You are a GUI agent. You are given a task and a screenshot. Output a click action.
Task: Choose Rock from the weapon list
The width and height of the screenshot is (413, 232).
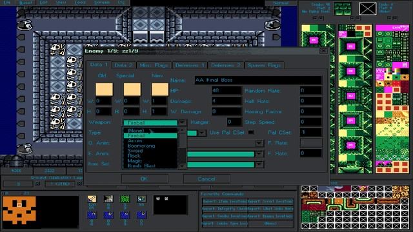[151, 156]
